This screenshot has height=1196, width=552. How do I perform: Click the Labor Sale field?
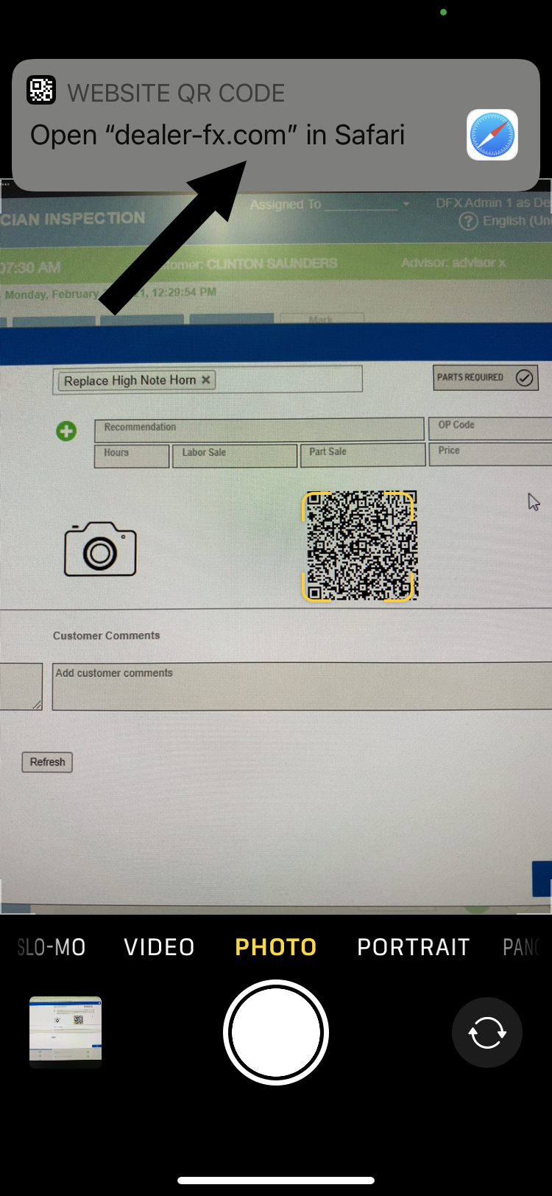235,456
